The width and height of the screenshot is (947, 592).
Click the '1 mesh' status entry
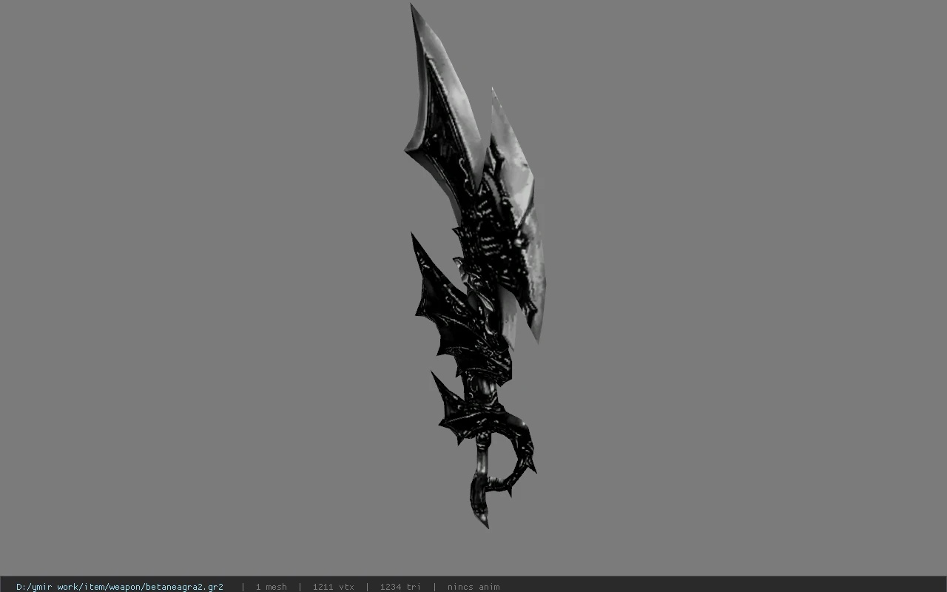[272, 587]
